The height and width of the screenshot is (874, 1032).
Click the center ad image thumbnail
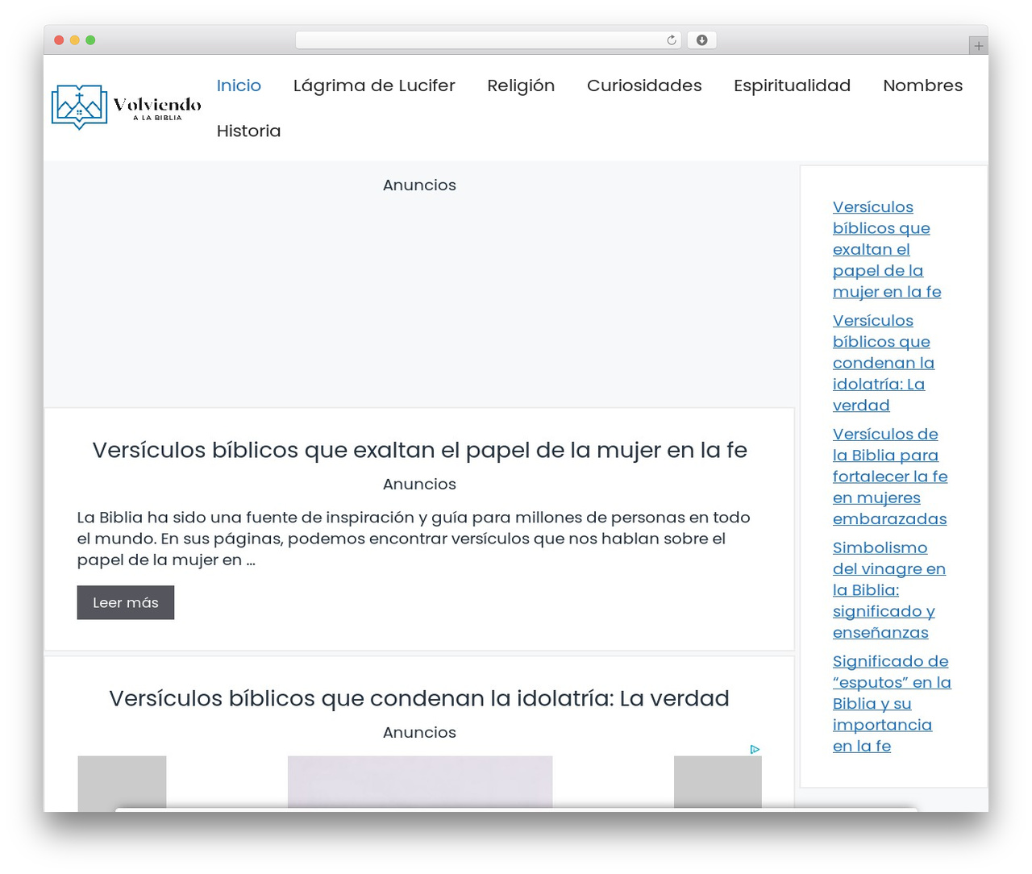coord(420,782)
